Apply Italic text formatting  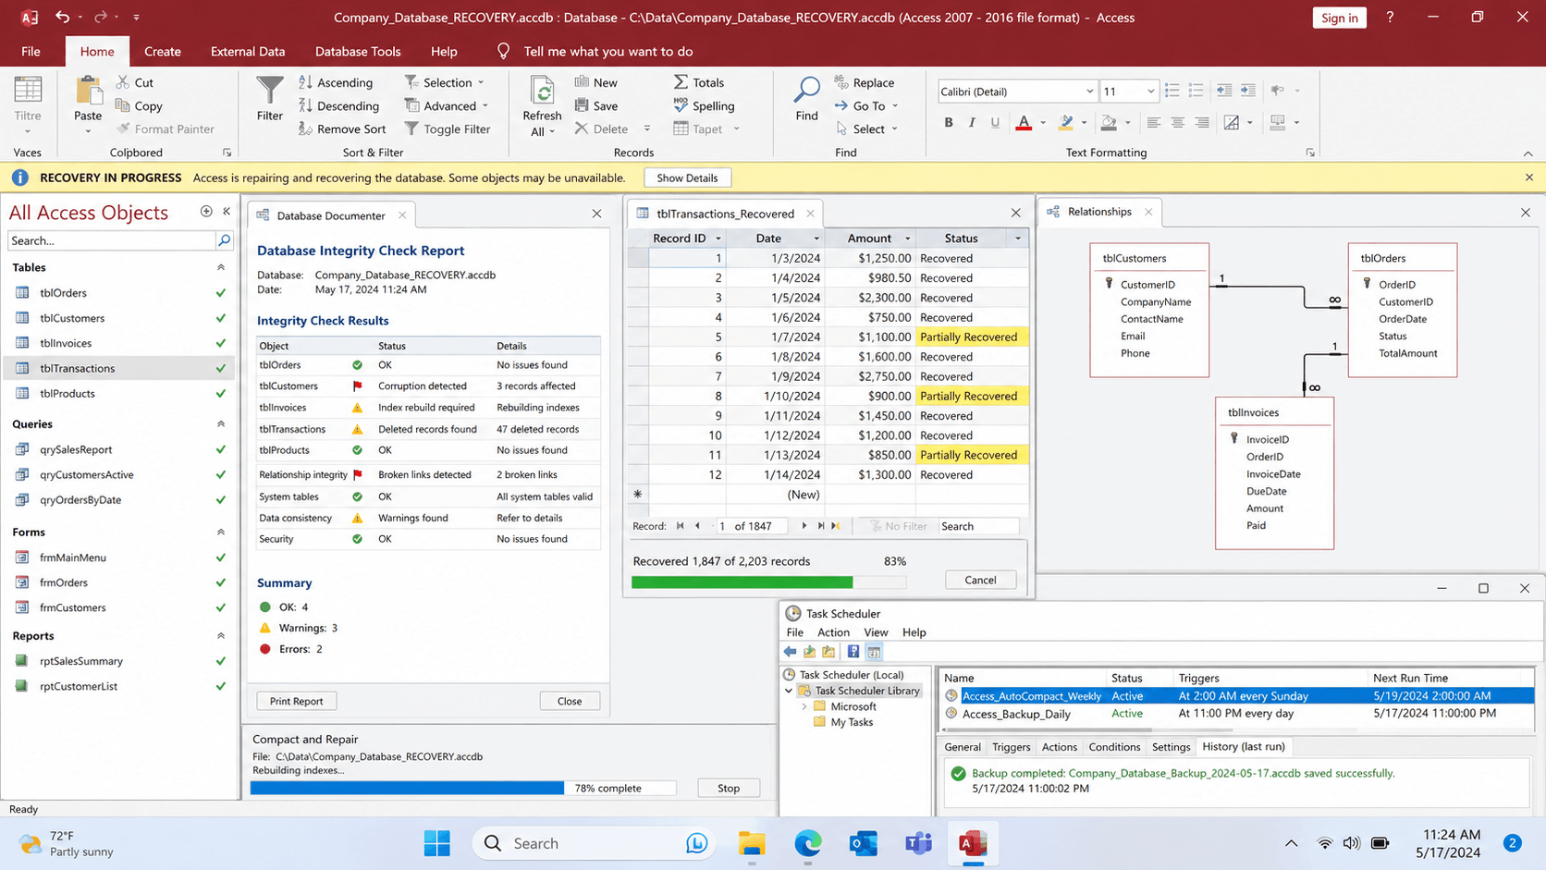[971, 122]
